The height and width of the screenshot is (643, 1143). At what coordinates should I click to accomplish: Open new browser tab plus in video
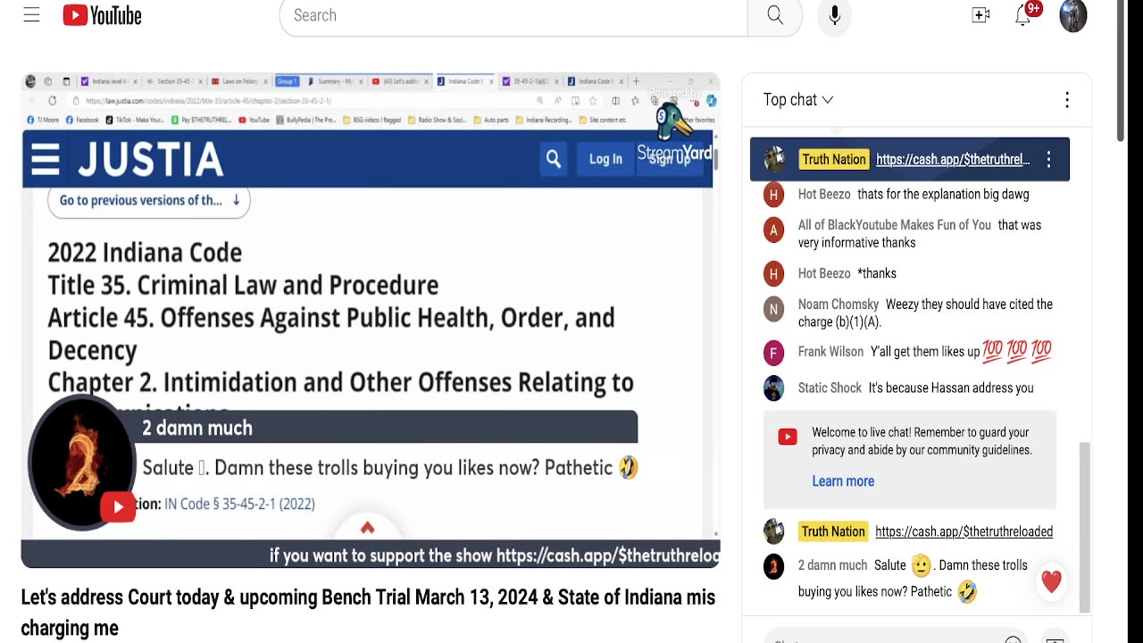pyautogui.click(x=635, y=81)
